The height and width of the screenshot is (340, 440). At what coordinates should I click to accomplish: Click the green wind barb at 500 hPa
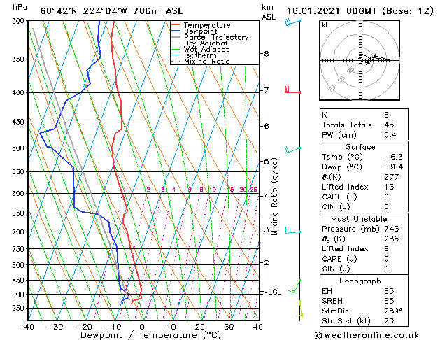pos(293,150)
